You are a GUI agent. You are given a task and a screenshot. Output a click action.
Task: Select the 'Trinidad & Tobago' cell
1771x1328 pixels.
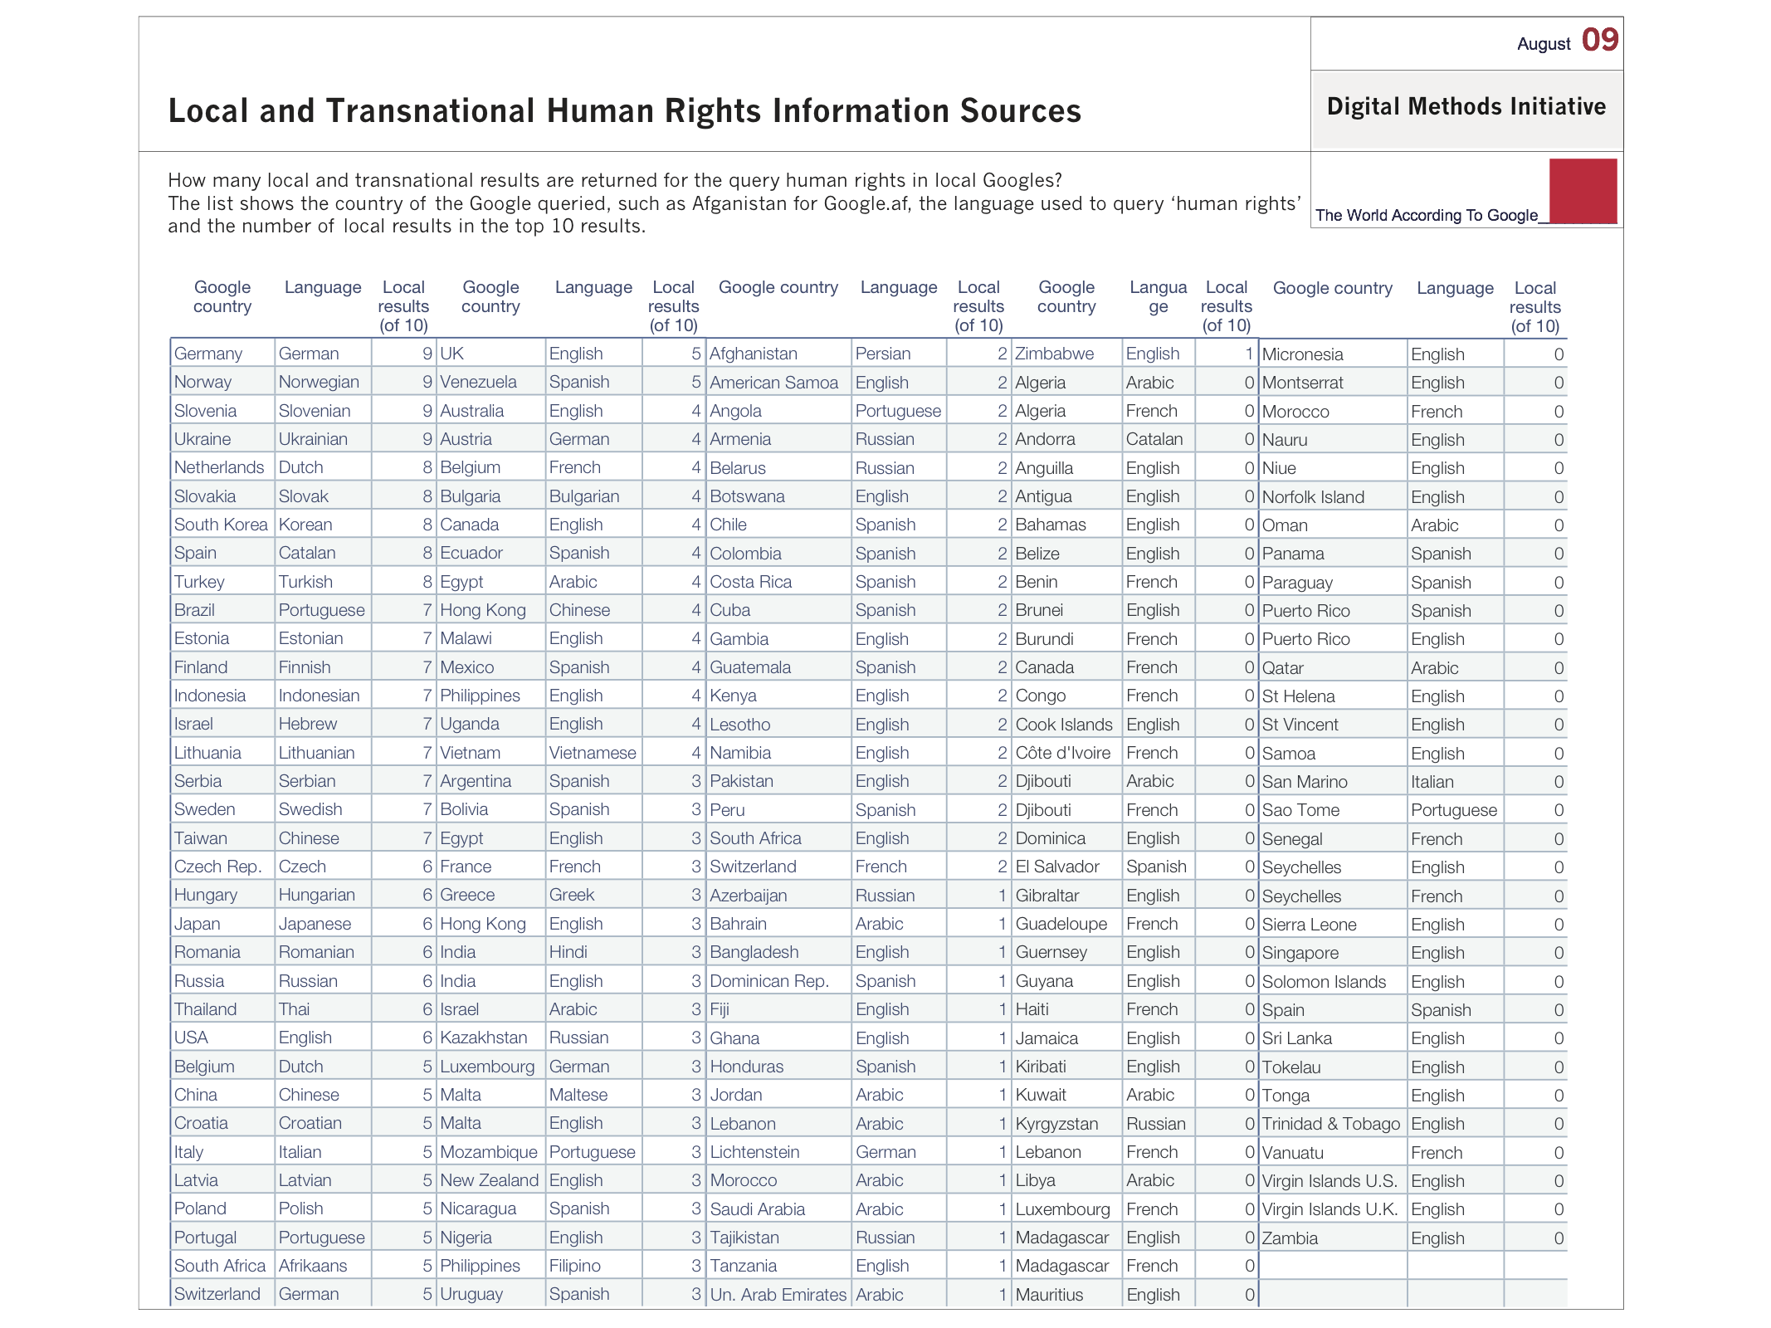pyautogui.click(x=1333, y=1124)
